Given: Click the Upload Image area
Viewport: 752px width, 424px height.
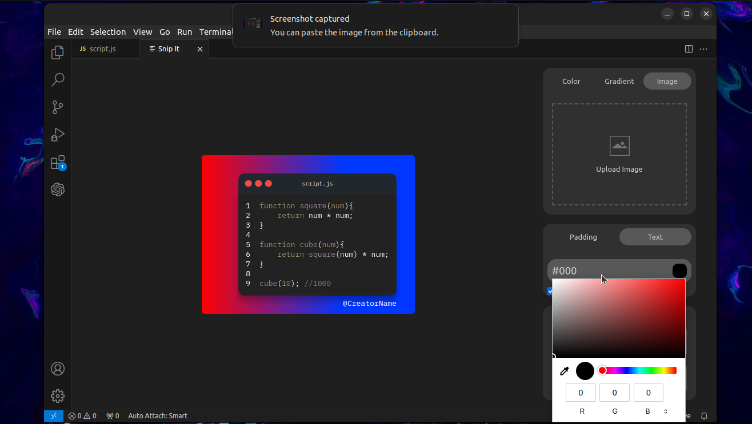Looking at the screenshot, I should click(x=619, y=154).
